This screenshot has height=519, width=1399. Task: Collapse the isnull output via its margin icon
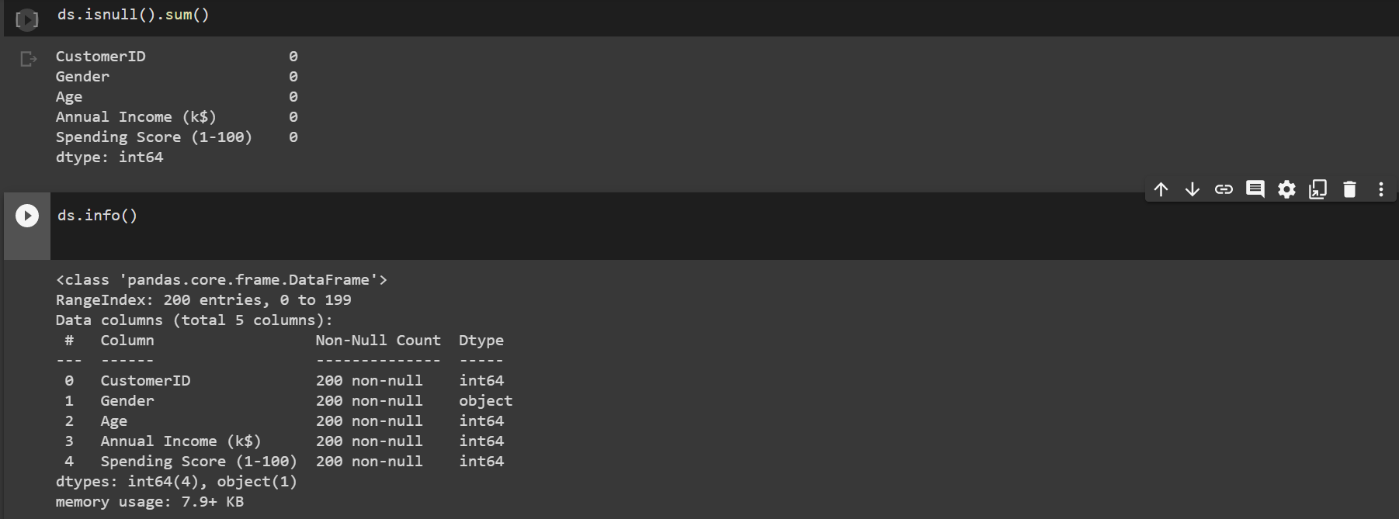click(27, 57)
